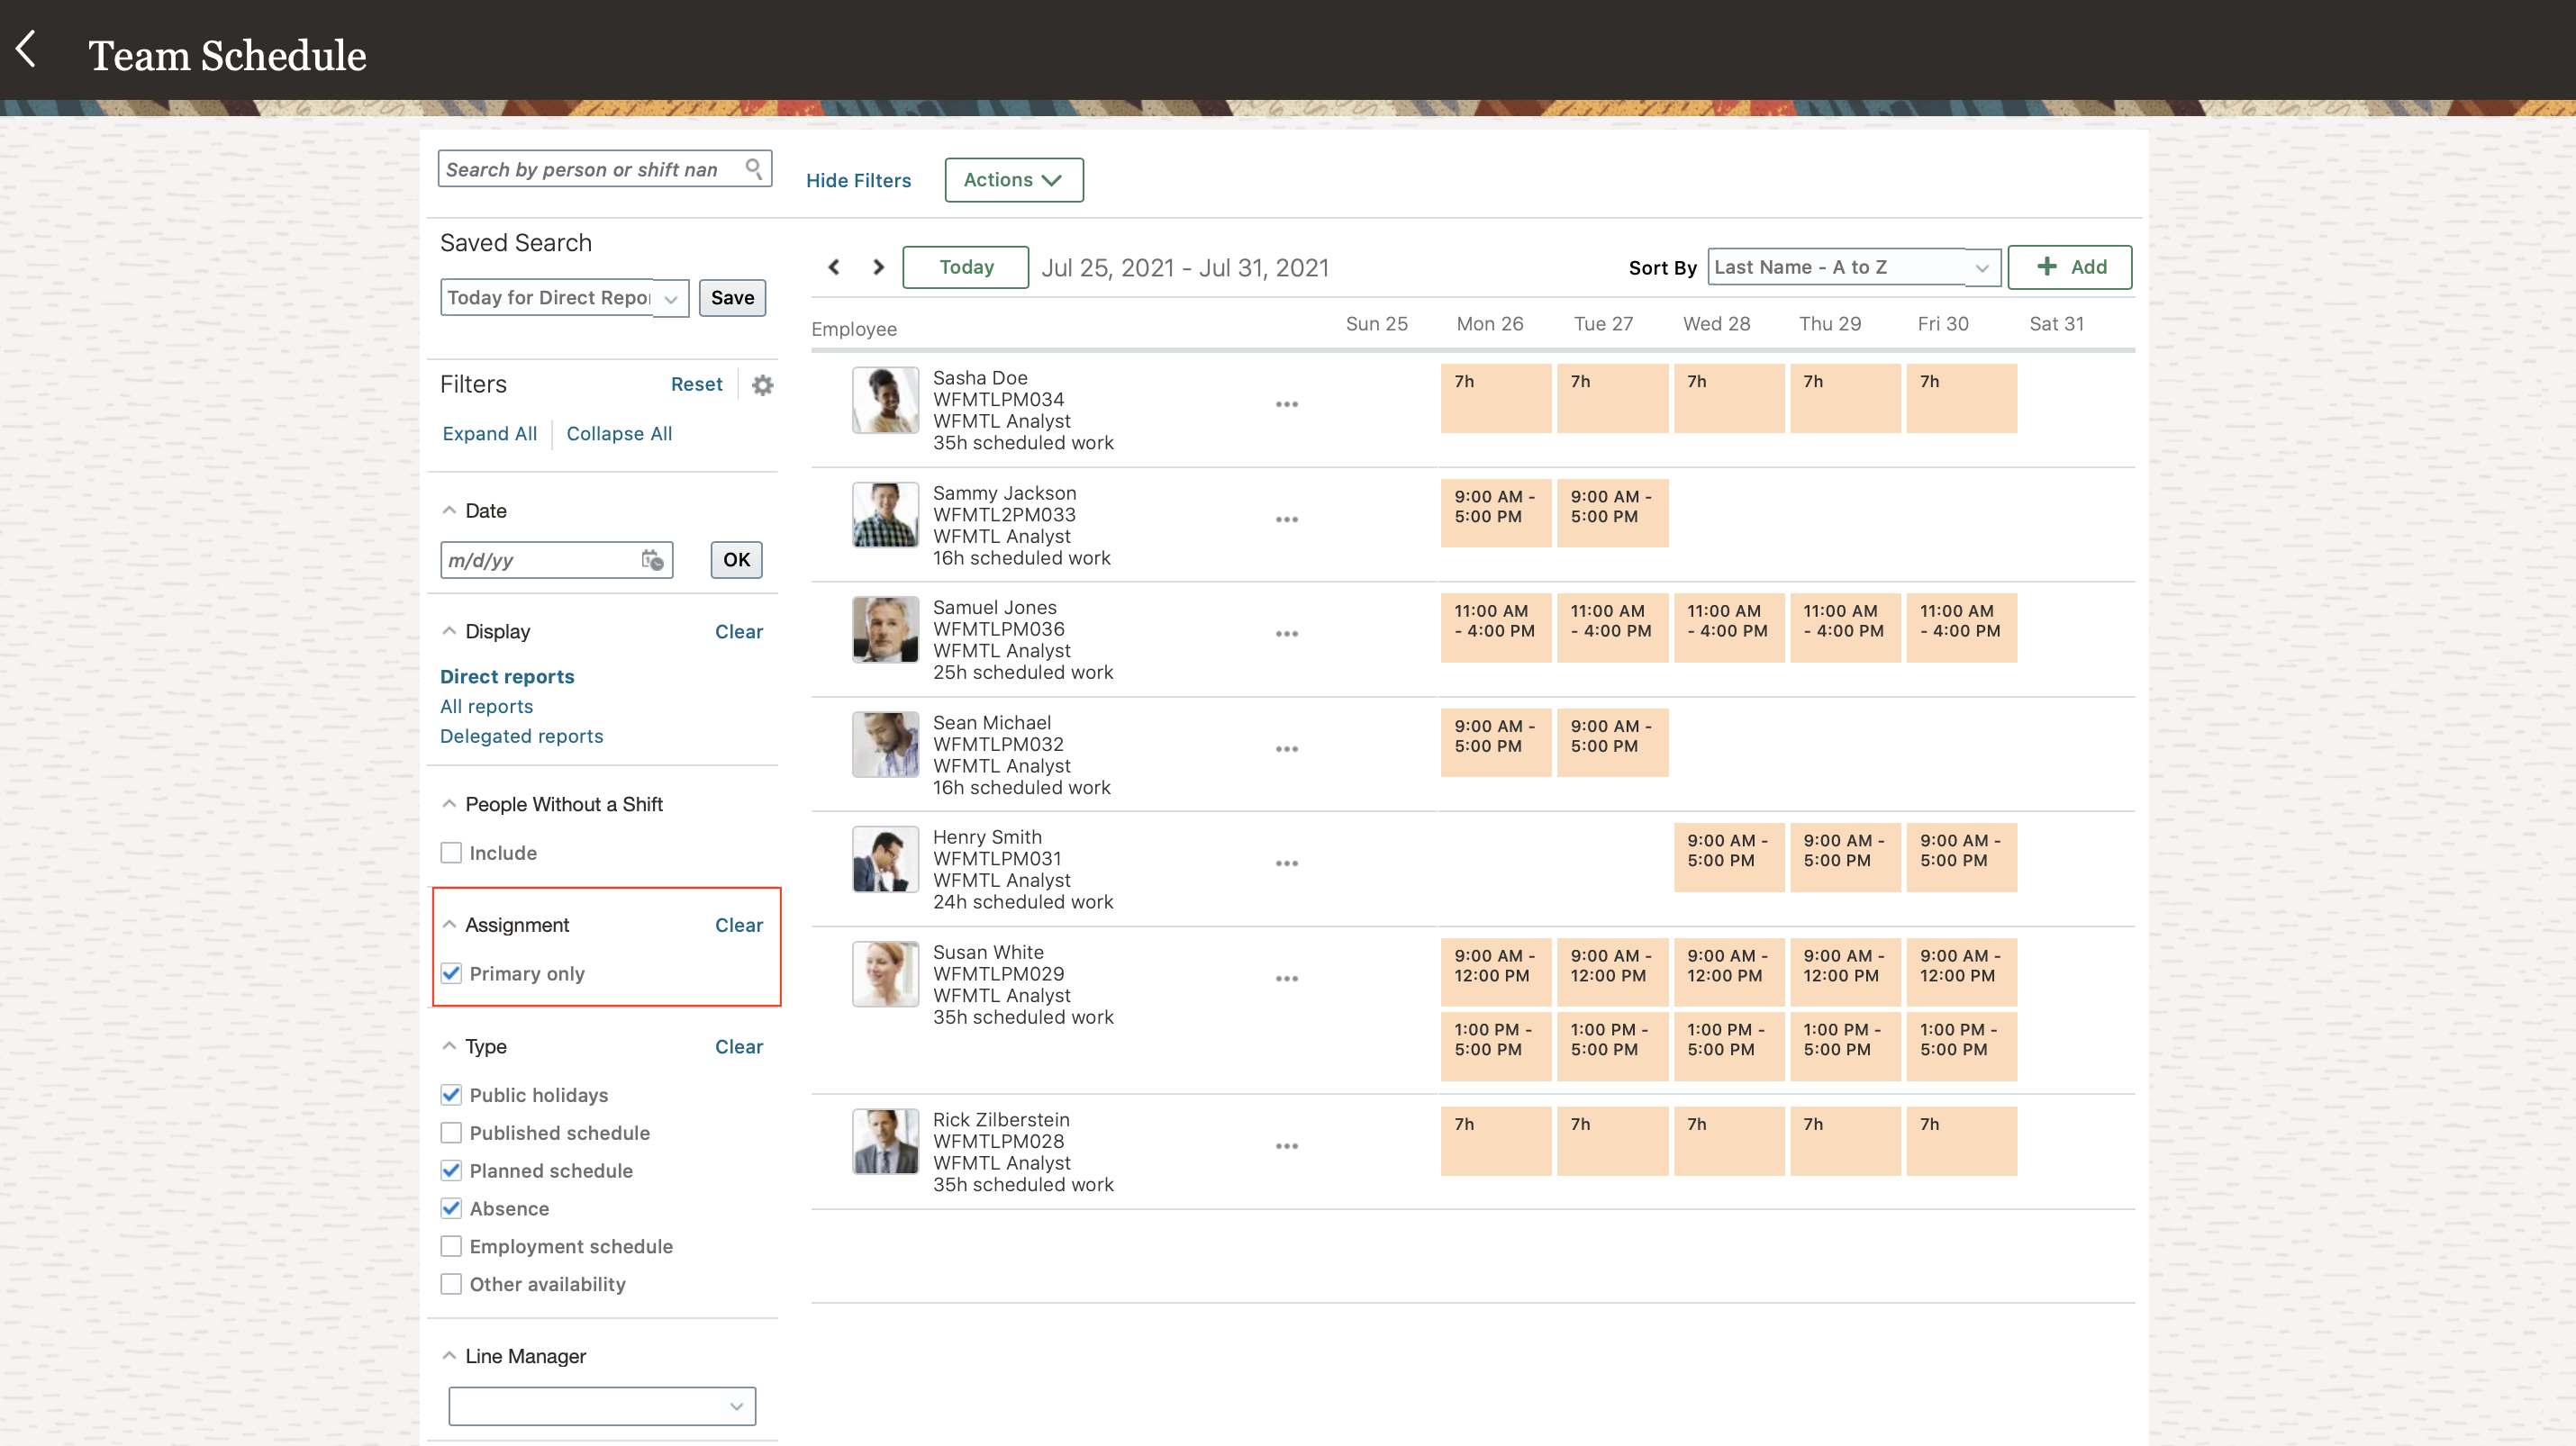The image size is (2576, 1446).
Task: Check Include under People Without a Shift
Action: pos(451,853)
